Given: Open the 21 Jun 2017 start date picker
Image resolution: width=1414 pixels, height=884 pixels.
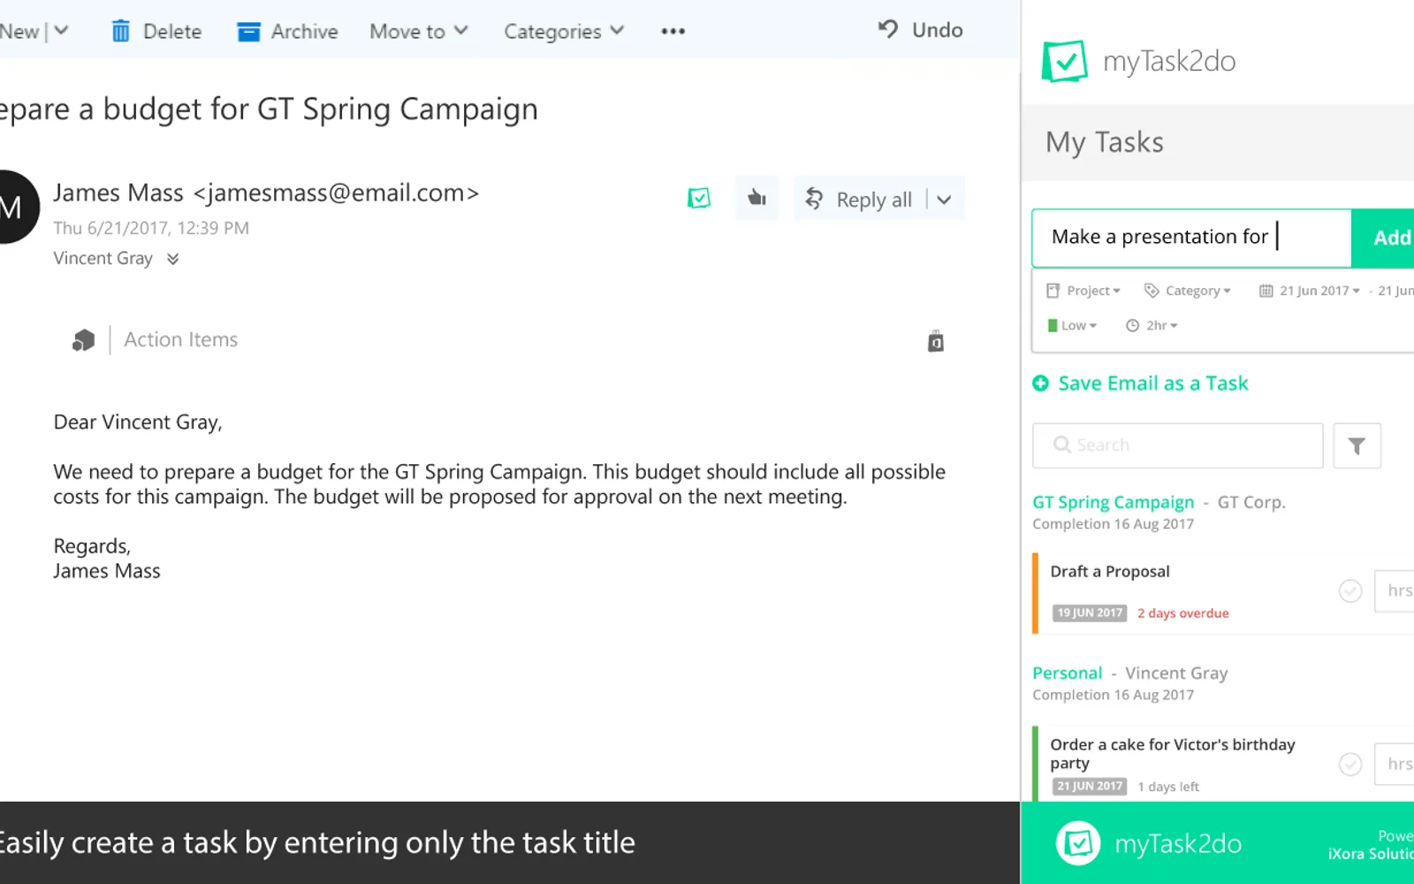Looking at the screenshot, I should [x=1310, y=291].
